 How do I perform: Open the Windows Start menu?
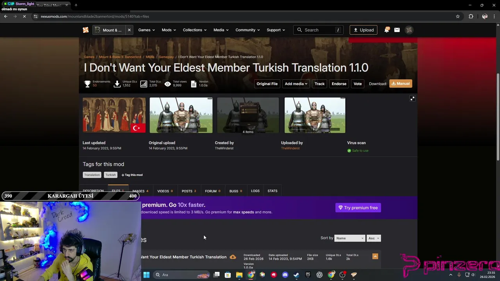[146, 275]
